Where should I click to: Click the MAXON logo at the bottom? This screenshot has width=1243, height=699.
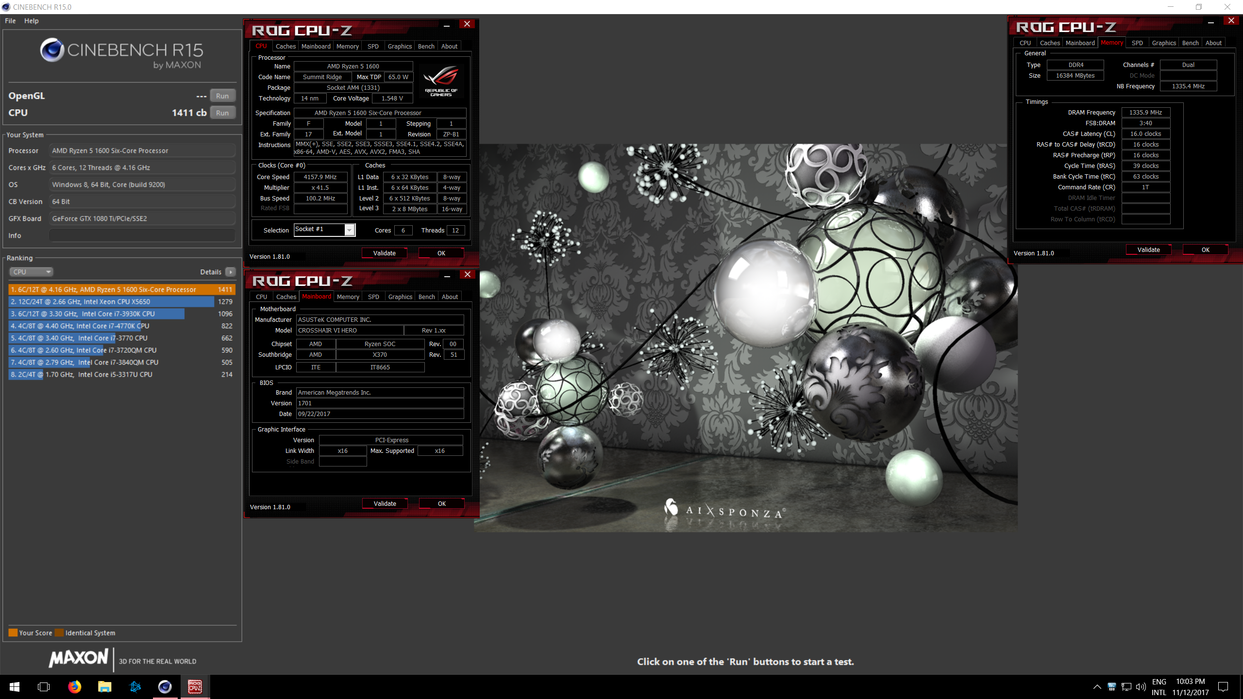click(x=79, y=658)
